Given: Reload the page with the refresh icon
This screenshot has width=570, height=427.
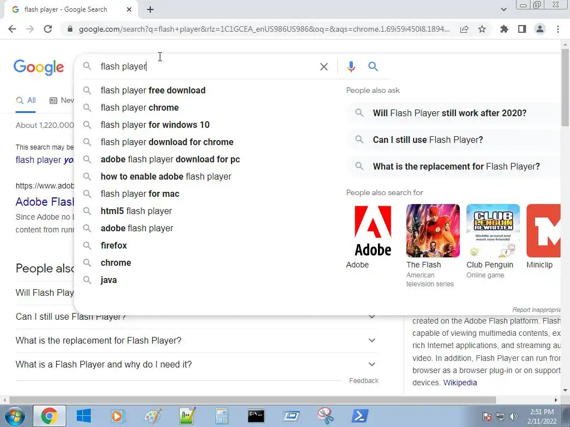Looking at the screenshot, I should pyautogui.click(x=48, y=29).
